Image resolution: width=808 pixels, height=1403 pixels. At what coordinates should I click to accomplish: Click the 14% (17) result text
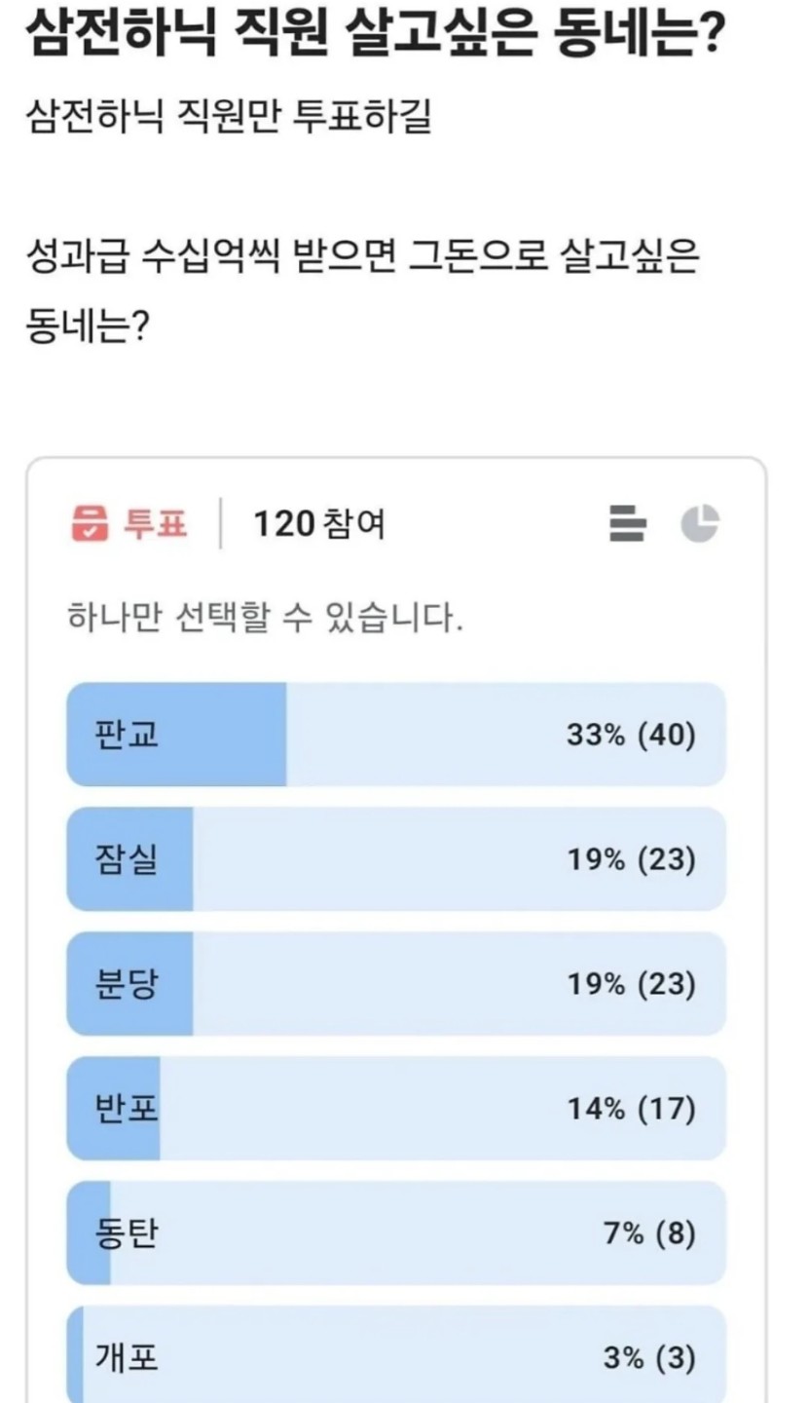click(x=631, y=1109)
